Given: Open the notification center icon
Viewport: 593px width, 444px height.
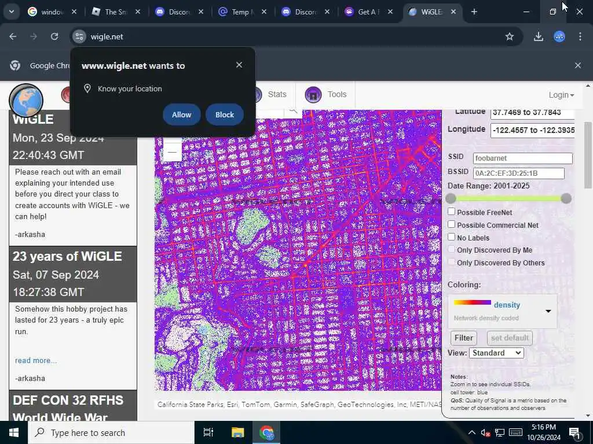Looking at the screenshot, I should 574,432.
